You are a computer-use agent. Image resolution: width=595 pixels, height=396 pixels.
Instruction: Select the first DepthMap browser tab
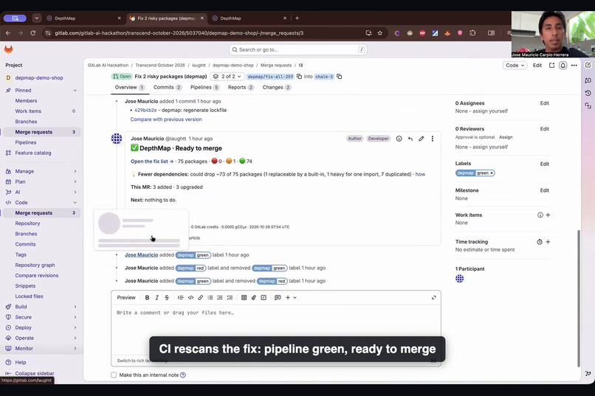point(83,18)
